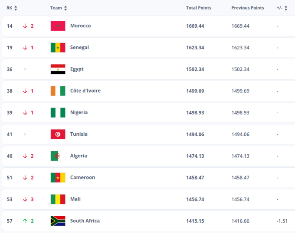Click the Morocco flag icon

coord(58,26)
